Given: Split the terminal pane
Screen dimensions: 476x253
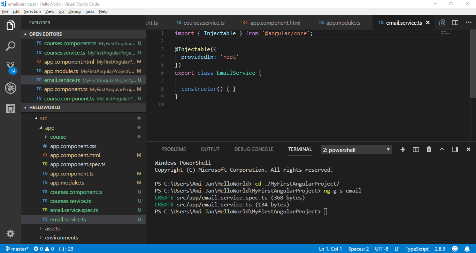Looking at the screenshot, I should click(416, 149).
